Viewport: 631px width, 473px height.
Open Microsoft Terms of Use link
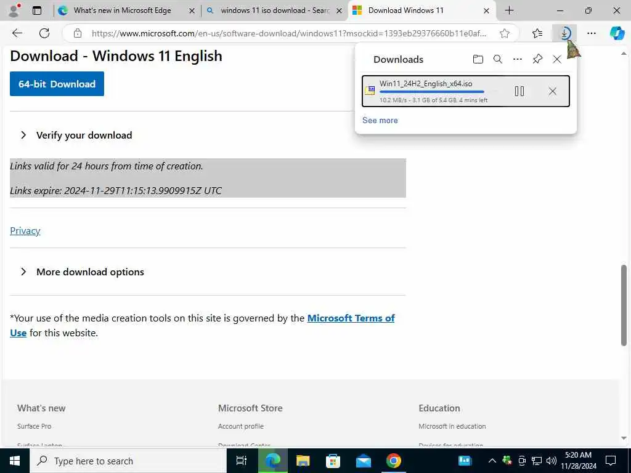click(x=351, y=318)
